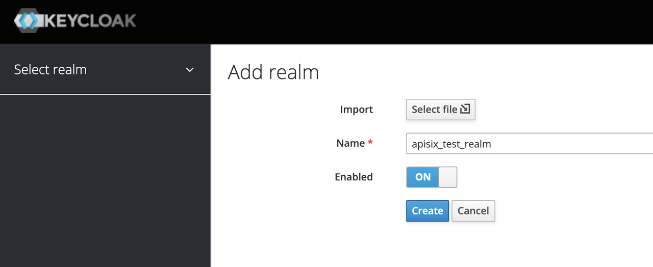Focus the Name field containing apisix_test_realm
The width and height of the screenshot is (653, 267).
point(530,144)
